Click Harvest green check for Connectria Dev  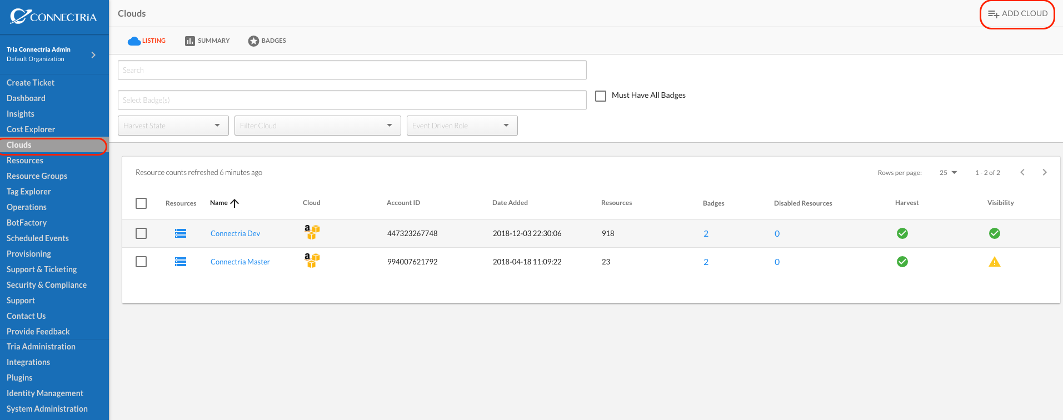click(x=902, y=233)
